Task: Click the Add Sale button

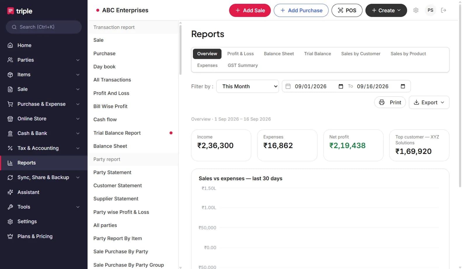Action: [250, 10]
